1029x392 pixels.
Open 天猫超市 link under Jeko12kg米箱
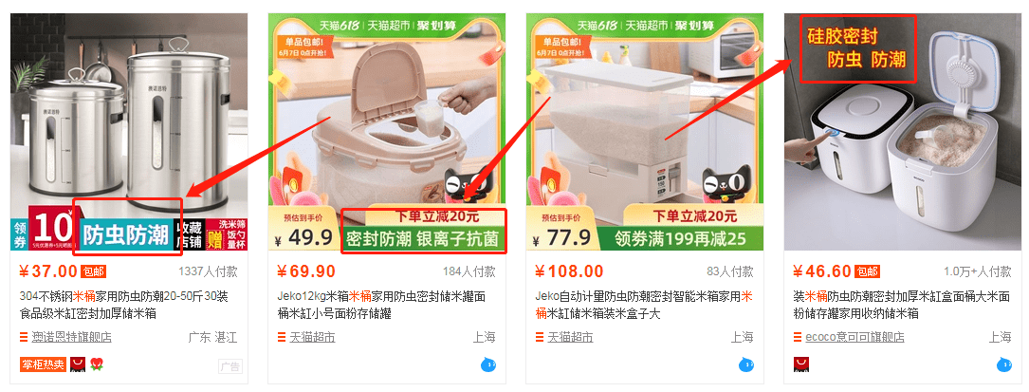pos(312,338)
